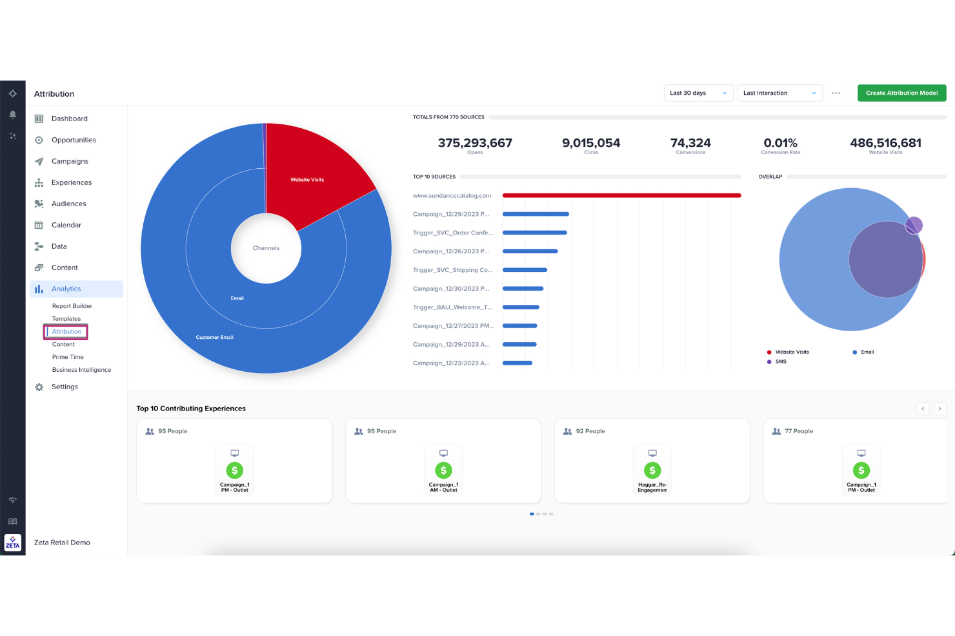
Task: Collapse the Analytics menu
Action: click(76, 289)
